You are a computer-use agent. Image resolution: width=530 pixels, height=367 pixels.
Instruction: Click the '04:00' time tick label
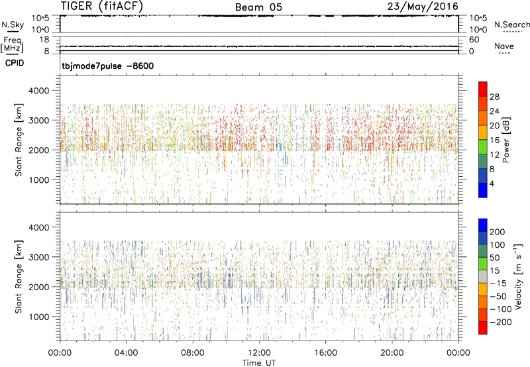126,353
